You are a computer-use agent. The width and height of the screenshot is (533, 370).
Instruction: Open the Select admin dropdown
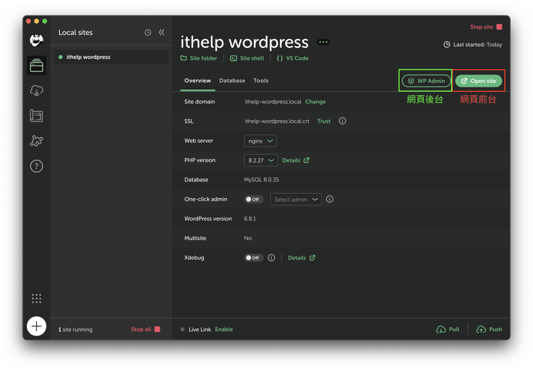click(x=296, y=199)
